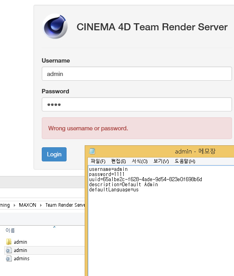
Task: Click the admins file icon
Action: pos(9,258)
